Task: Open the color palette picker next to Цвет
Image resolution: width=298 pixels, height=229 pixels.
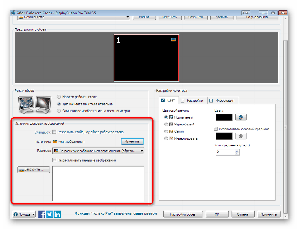Action: click(x=240, y=117)
